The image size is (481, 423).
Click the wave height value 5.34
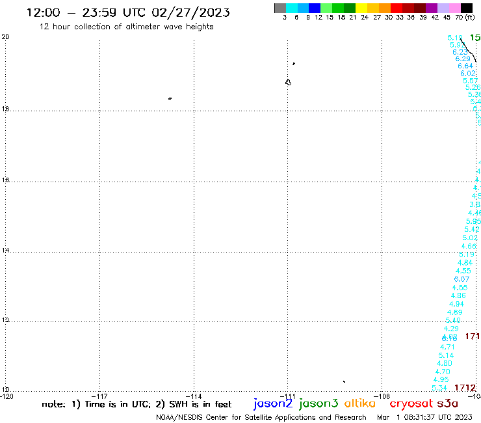click(x=439, y=388)
